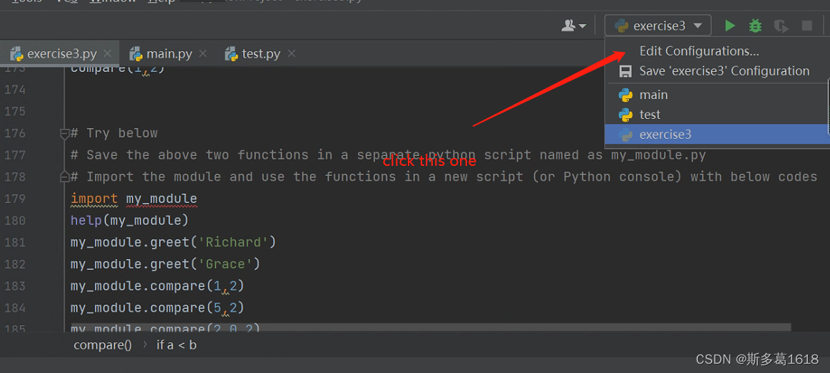
Task: Close the main.py tab
Action: click(203, 53)
